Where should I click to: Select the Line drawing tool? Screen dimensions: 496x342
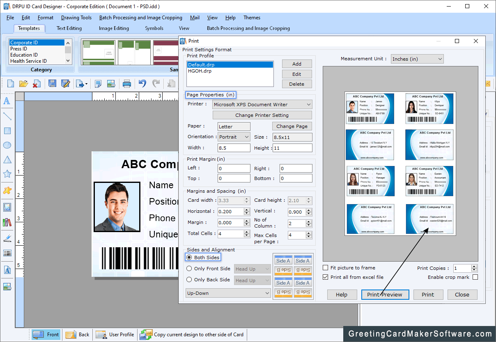click(7, 116)
